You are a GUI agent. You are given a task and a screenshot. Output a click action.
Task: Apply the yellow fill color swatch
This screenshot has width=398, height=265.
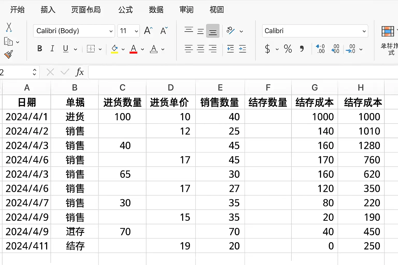(115, 49)
